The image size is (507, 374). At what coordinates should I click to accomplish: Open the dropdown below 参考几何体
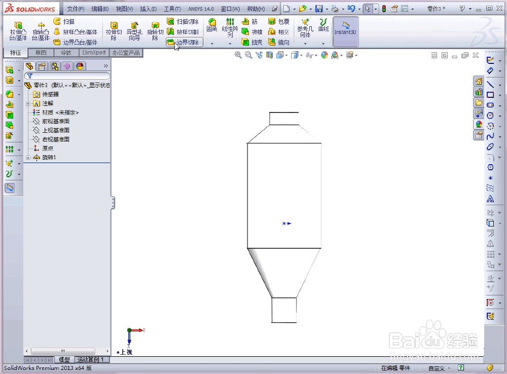(305, 43)
